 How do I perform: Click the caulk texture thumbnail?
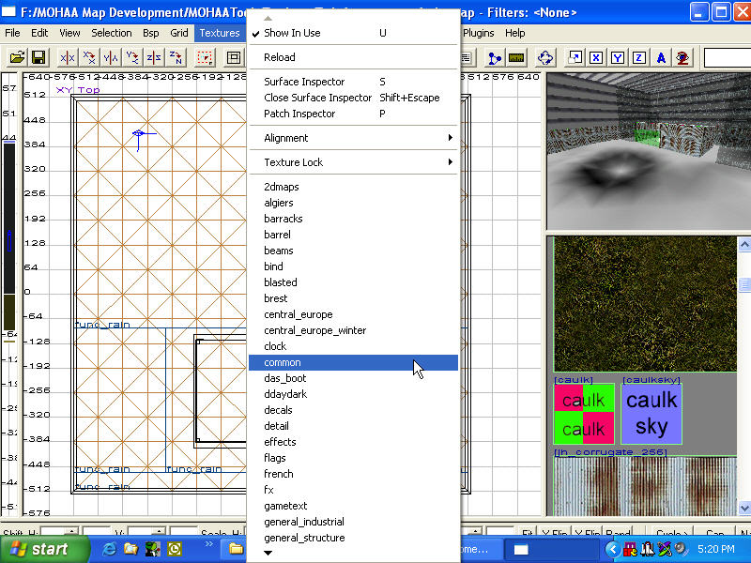[583, 414]
